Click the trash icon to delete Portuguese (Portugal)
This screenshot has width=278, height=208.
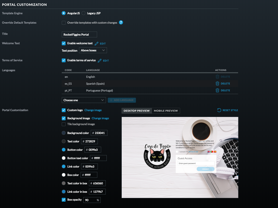pyautogui.click(x=218, y=90)
